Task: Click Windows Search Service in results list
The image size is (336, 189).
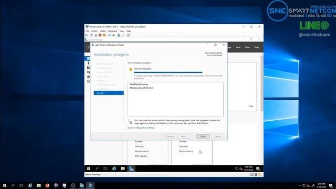Action: (141, 88)
